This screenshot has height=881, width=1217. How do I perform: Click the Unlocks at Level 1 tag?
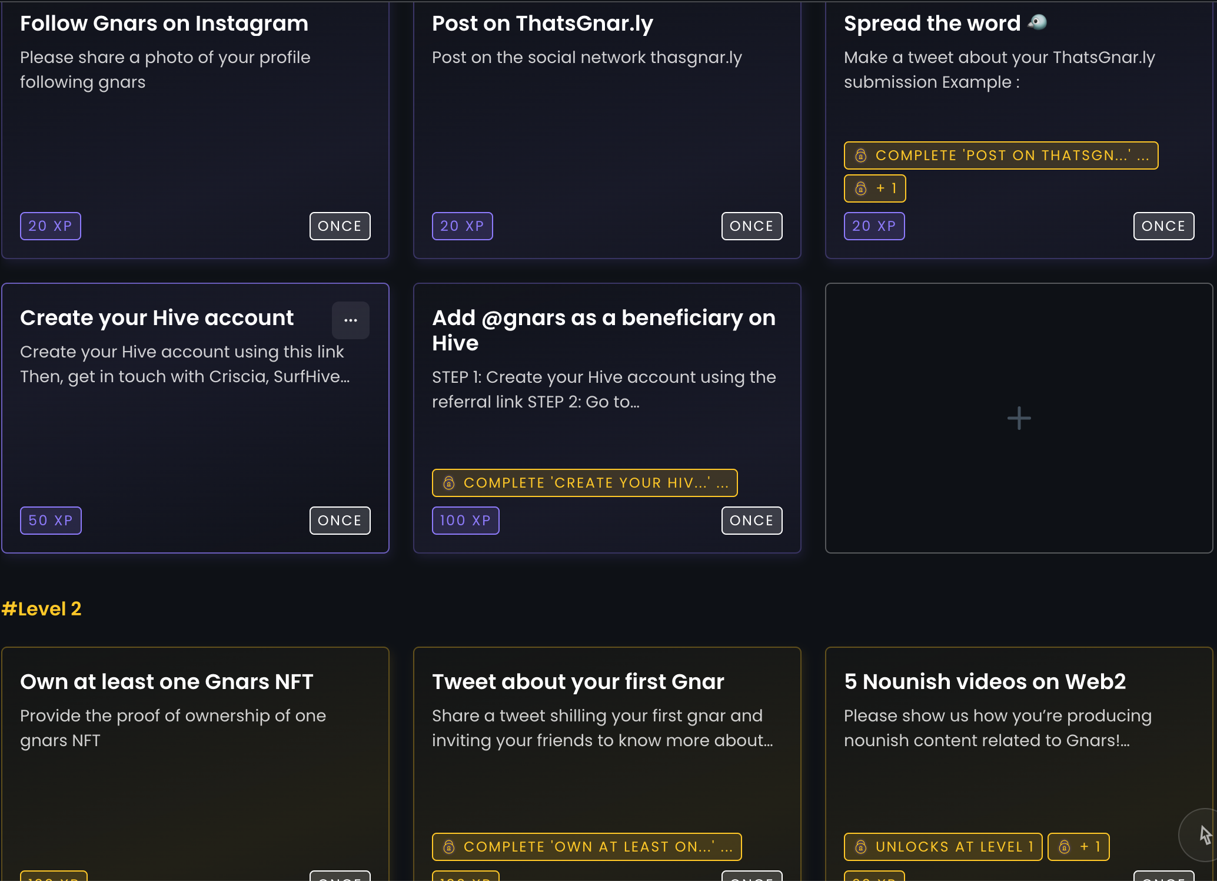[x=943, y=847]
